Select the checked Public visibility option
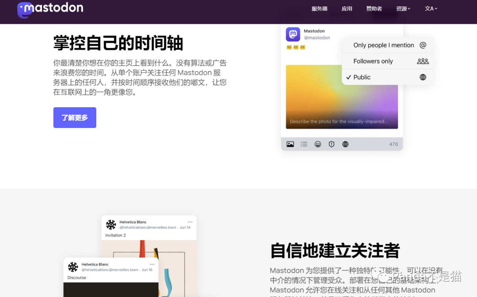 (387, 77)
